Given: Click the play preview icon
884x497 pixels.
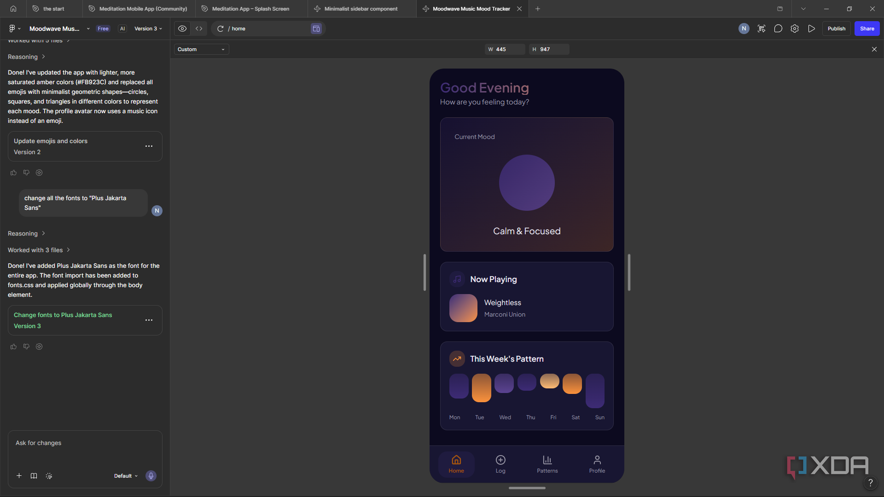Looking at the screenshot, I should point(812,29).
